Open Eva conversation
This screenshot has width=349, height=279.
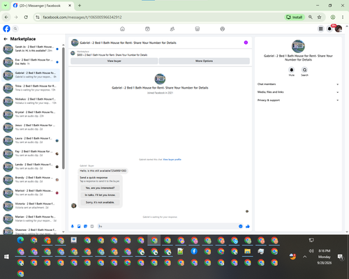tap(31, 62)
